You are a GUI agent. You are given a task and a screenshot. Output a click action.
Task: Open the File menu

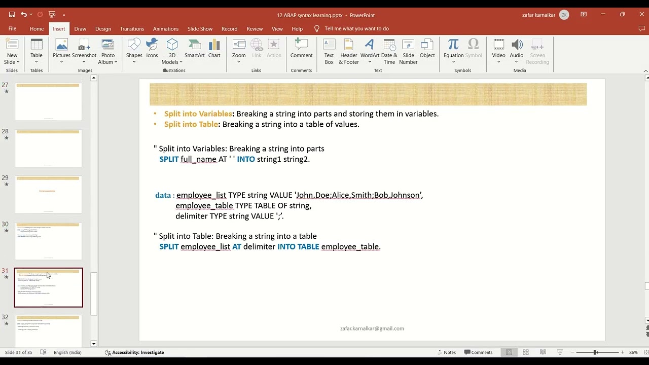[x=12, y=29]
